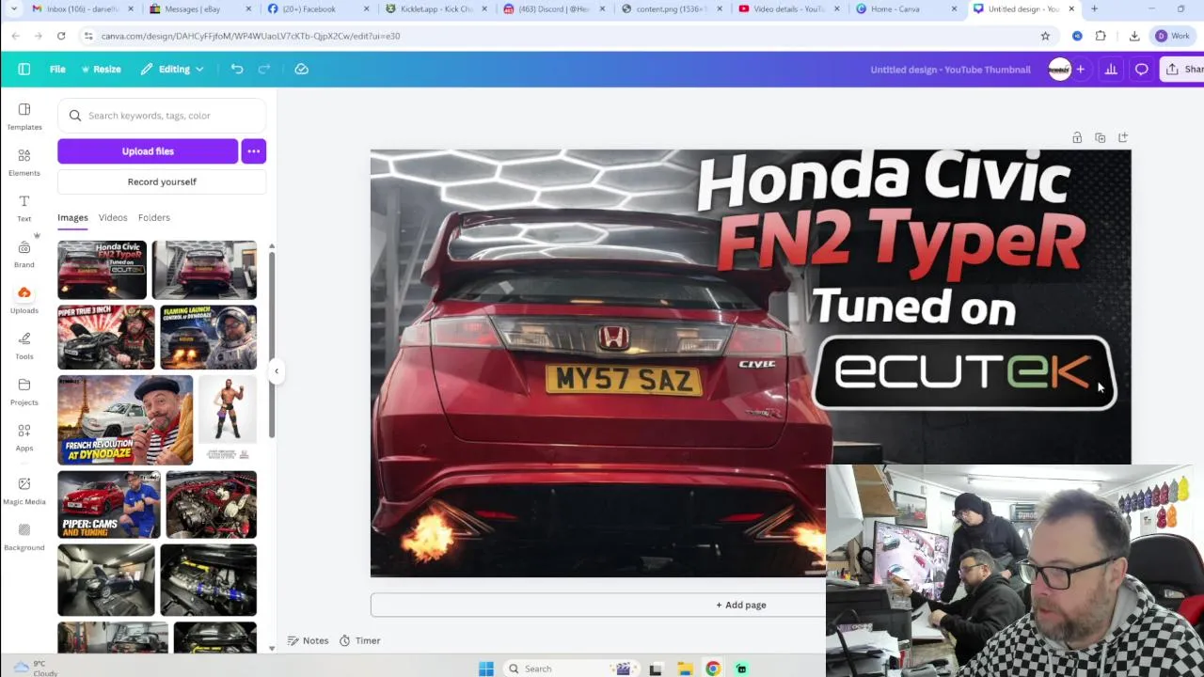Screen dimensions: 1204x677
Task: Select the FN2 TypeR red text on canvas
Action: click(x=901, y=240)
